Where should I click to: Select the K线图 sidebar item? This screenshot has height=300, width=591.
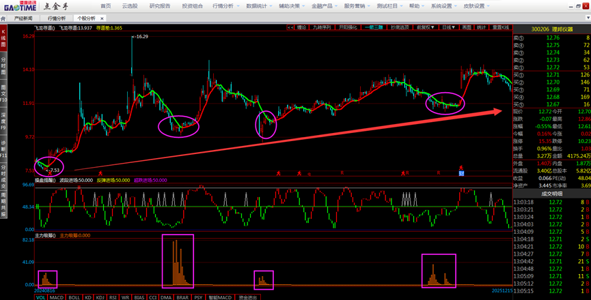point(3,38)
